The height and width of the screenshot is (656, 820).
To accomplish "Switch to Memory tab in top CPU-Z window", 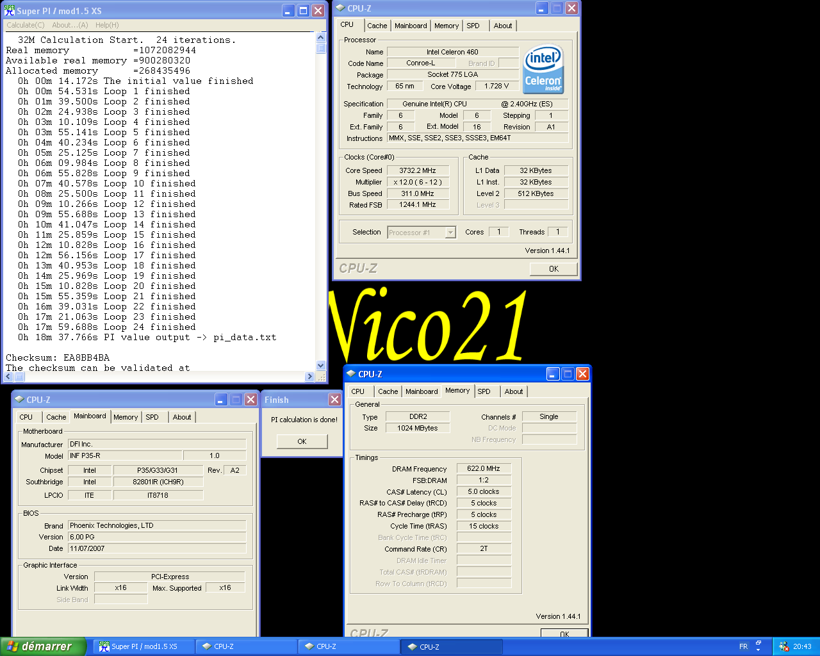I will pos(447,26).
